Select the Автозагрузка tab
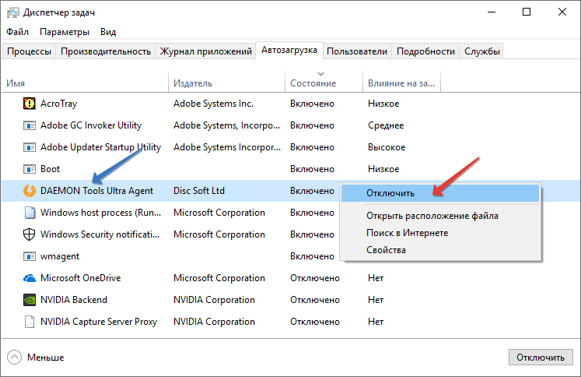This screenshot has height=377, width=581. tap(289, 50)
